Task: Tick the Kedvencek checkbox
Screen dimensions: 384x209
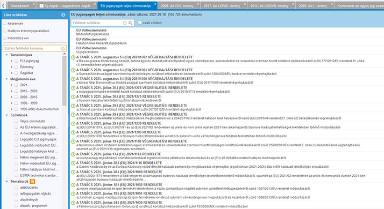Action: click(5, 24)
